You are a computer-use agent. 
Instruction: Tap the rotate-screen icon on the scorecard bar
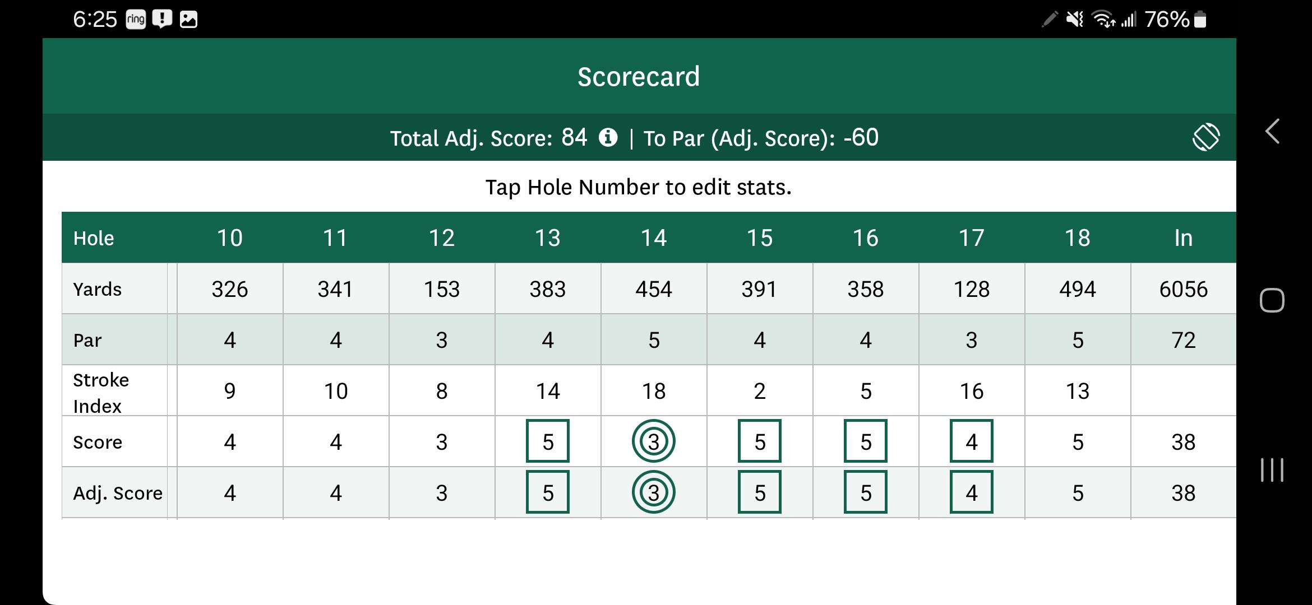(1205, 136)
